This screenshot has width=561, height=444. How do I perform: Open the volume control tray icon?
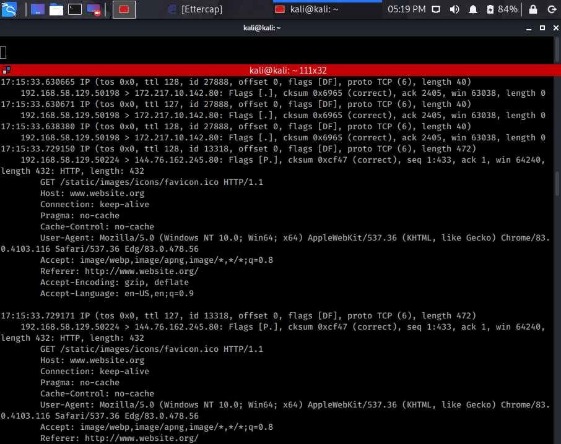454,9
